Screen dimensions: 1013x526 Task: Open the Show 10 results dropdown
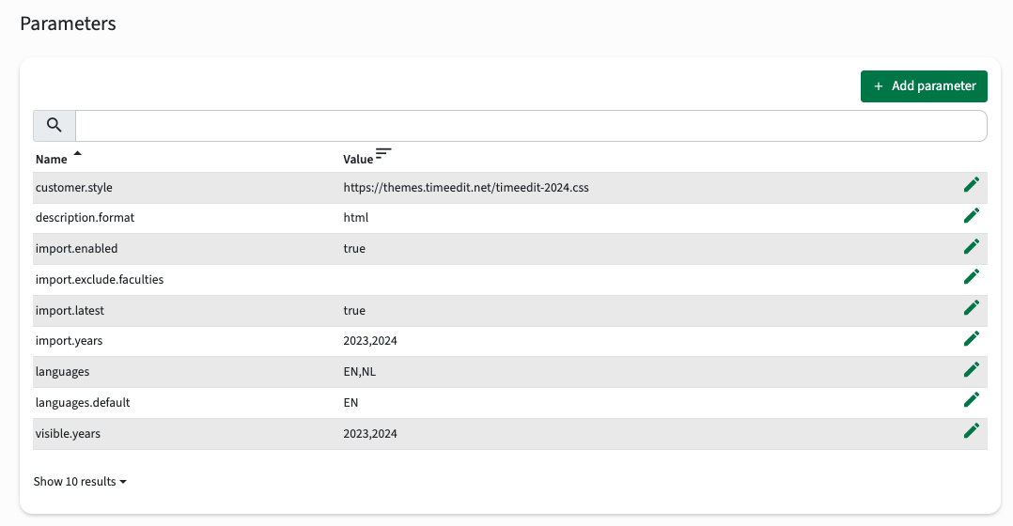pyautogui.click(x=80, y=482)
